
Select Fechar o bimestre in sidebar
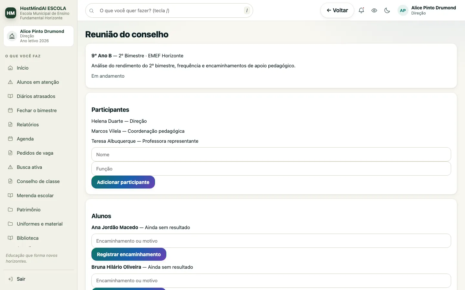pyautogui.click(x=39, y=111)
